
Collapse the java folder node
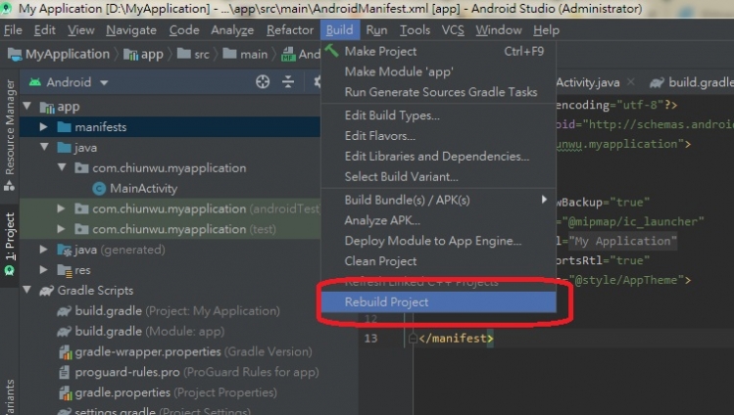pos(44,147)
